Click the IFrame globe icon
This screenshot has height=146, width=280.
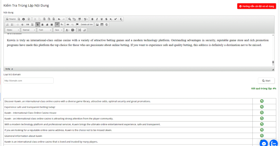pos(107,24)
